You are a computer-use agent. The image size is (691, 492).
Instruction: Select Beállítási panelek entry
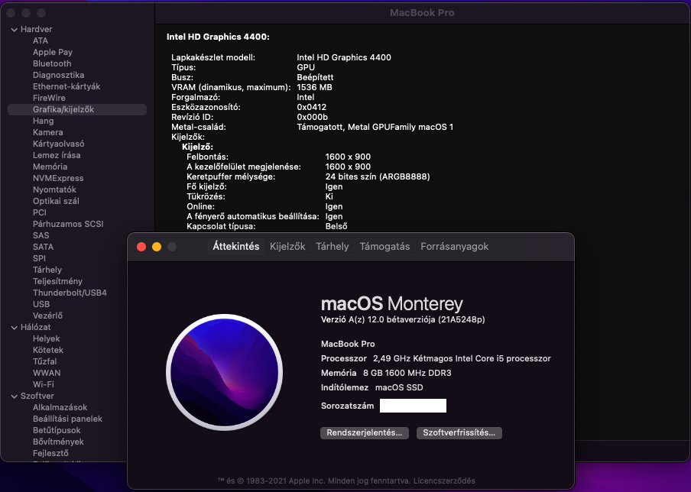coord(67,419)
